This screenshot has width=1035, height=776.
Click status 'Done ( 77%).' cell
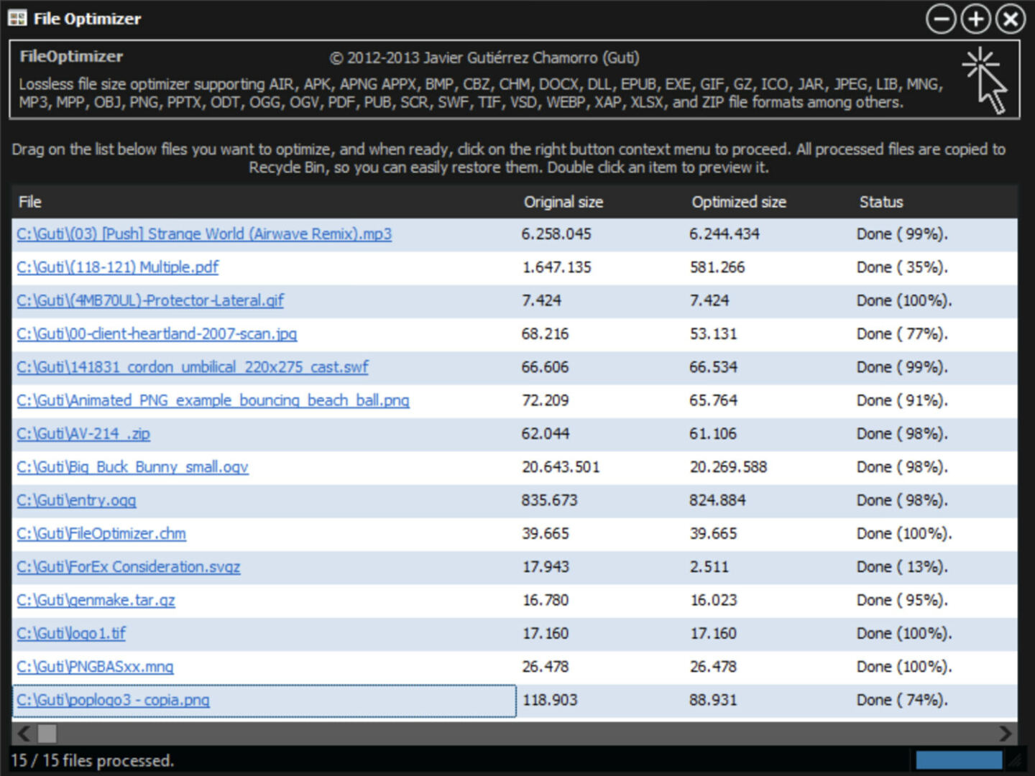pyautogui.click(x=902, y=334)
